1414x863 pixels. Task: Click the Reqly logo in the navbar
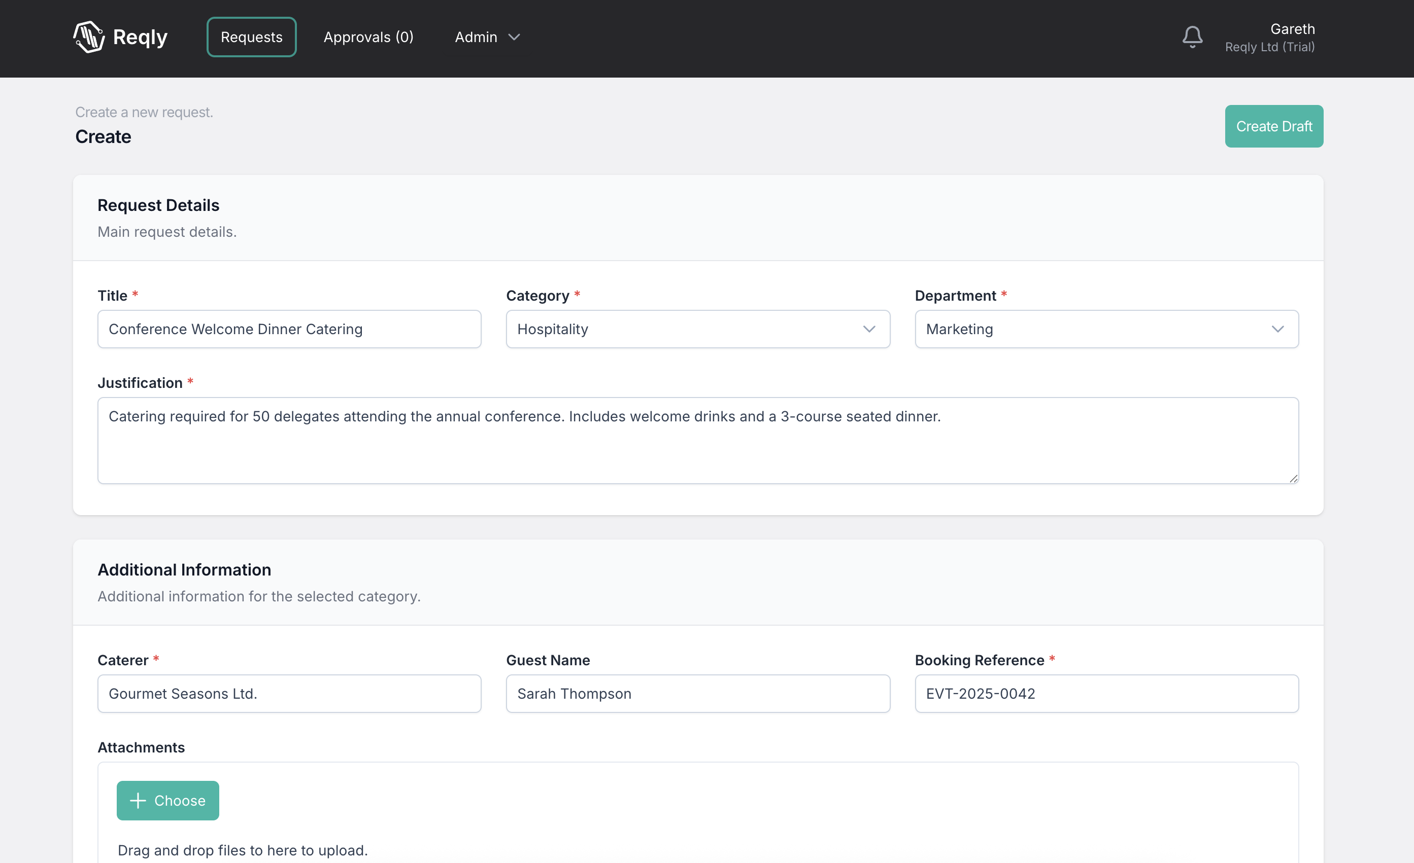119,37
